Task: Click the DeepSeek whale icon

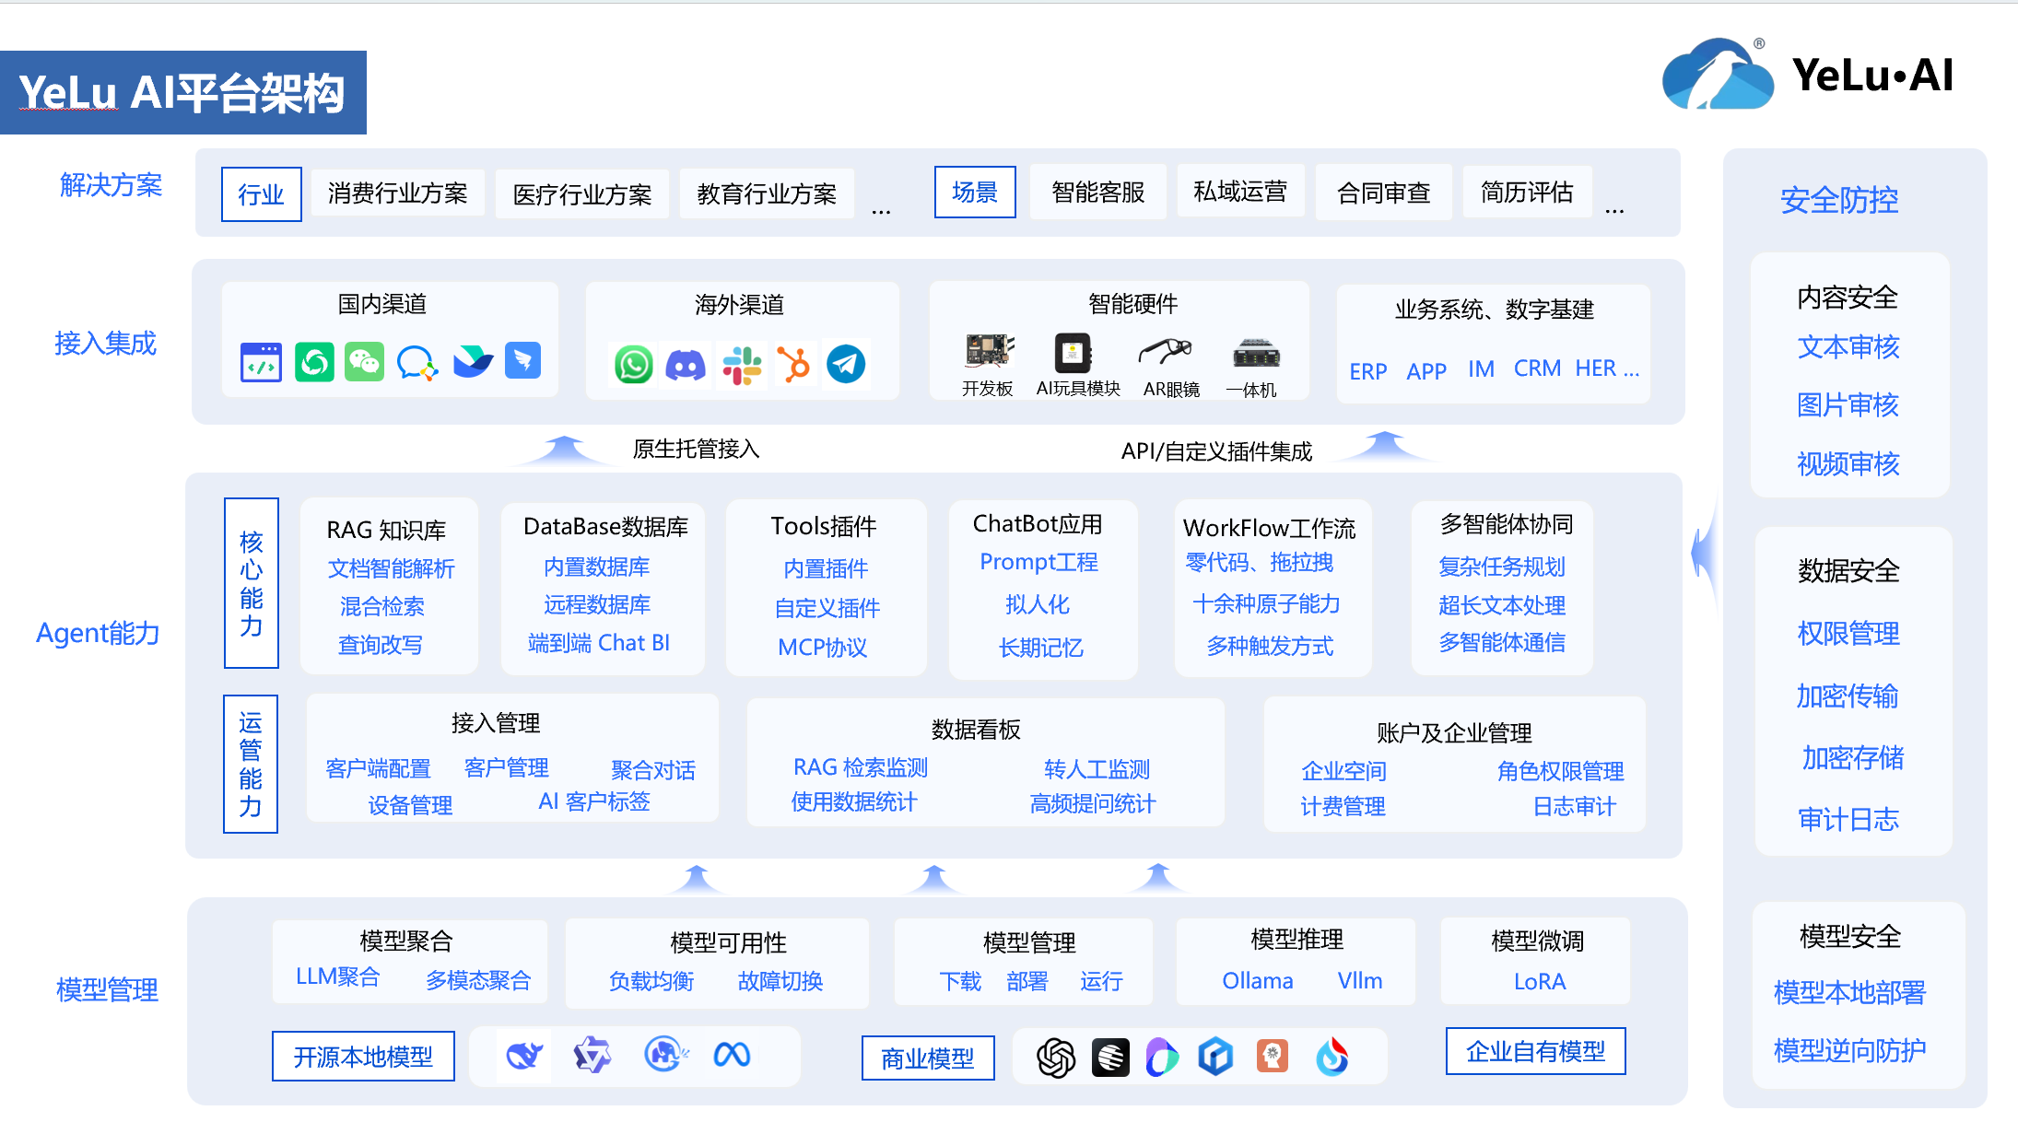Action: tap(525, 1055)
